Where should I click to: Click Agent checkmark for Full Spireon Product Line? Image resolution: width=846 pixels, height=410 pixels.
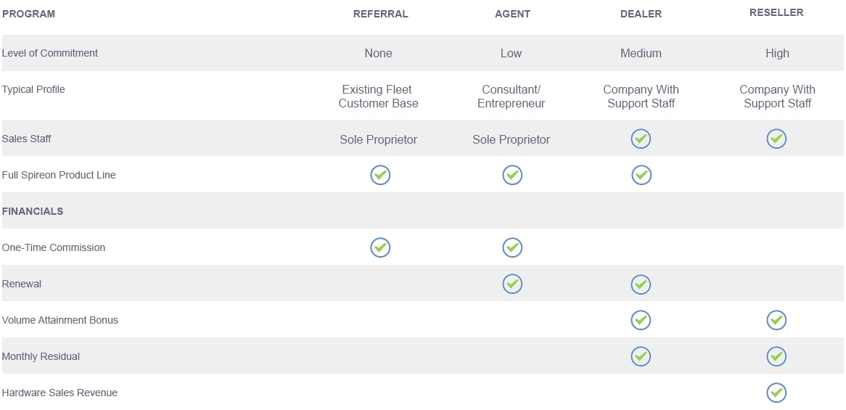pos(512,175)
